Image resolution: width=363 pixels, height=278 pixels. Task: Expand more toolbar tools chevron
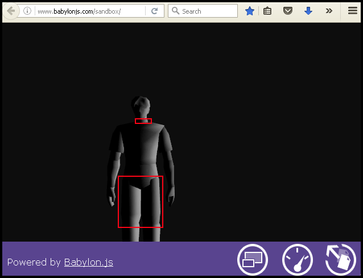point(329,11)
